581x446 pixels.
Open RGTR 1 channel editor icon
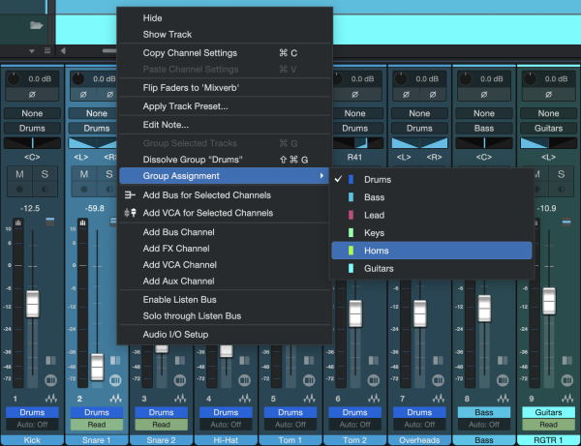(x=567, y=399)
